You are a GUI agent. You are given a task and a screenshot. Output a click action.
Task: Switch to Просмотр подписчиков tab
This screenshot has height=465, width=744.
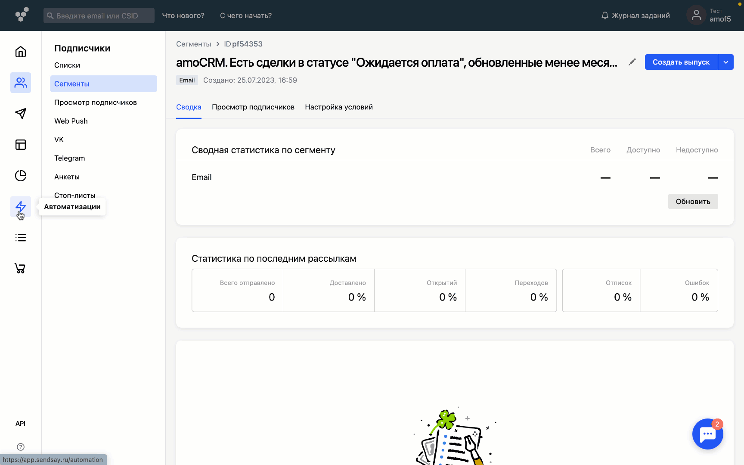[x=253, y=107]
